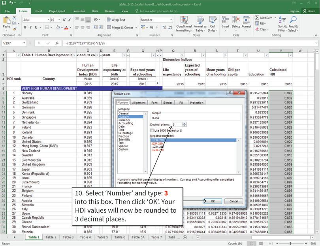Open the Border tab in Format Cells
Screen dimensions: 320x246
(168, 103)
